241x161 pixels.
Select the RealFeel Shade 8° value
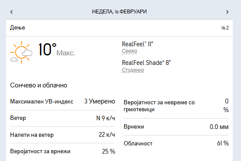coord(146,63)
